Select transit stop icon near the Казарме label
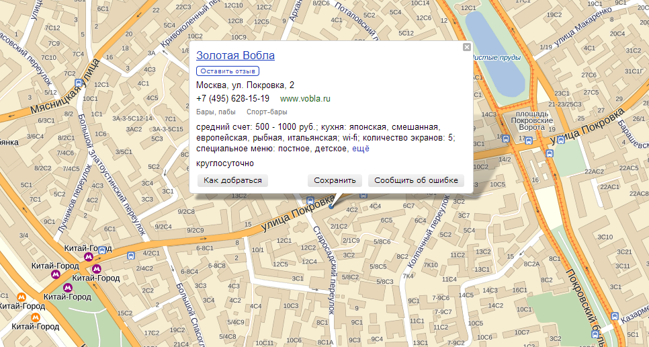The height and width of the screenshot is (347, 649). click(615, 317)
